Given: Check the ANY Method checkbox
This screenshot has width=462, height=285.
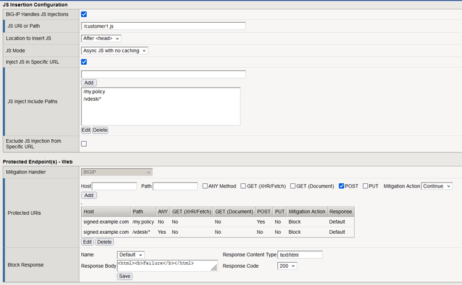Looking at the screenshot, I should pyautogui.click(x=206, y=186).
